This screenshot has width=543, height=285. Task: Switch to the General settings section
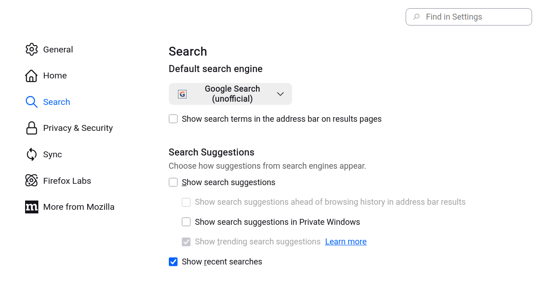[58, 49]
